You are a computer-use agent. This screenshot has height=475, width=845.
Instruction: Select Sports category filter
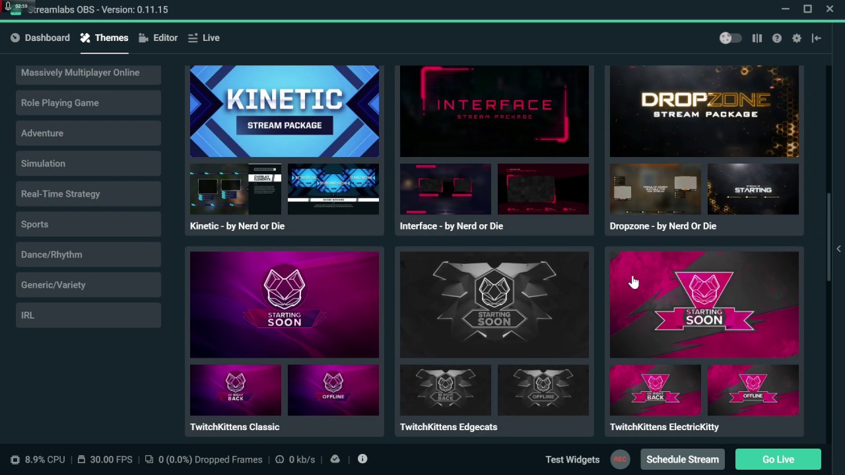tap(88, 224)
